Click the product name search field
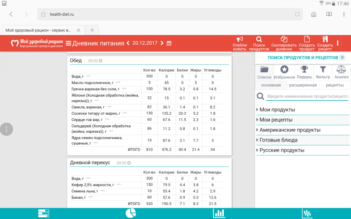The height and width of the screenshot is (219, 351). click(x=307, y=96)
